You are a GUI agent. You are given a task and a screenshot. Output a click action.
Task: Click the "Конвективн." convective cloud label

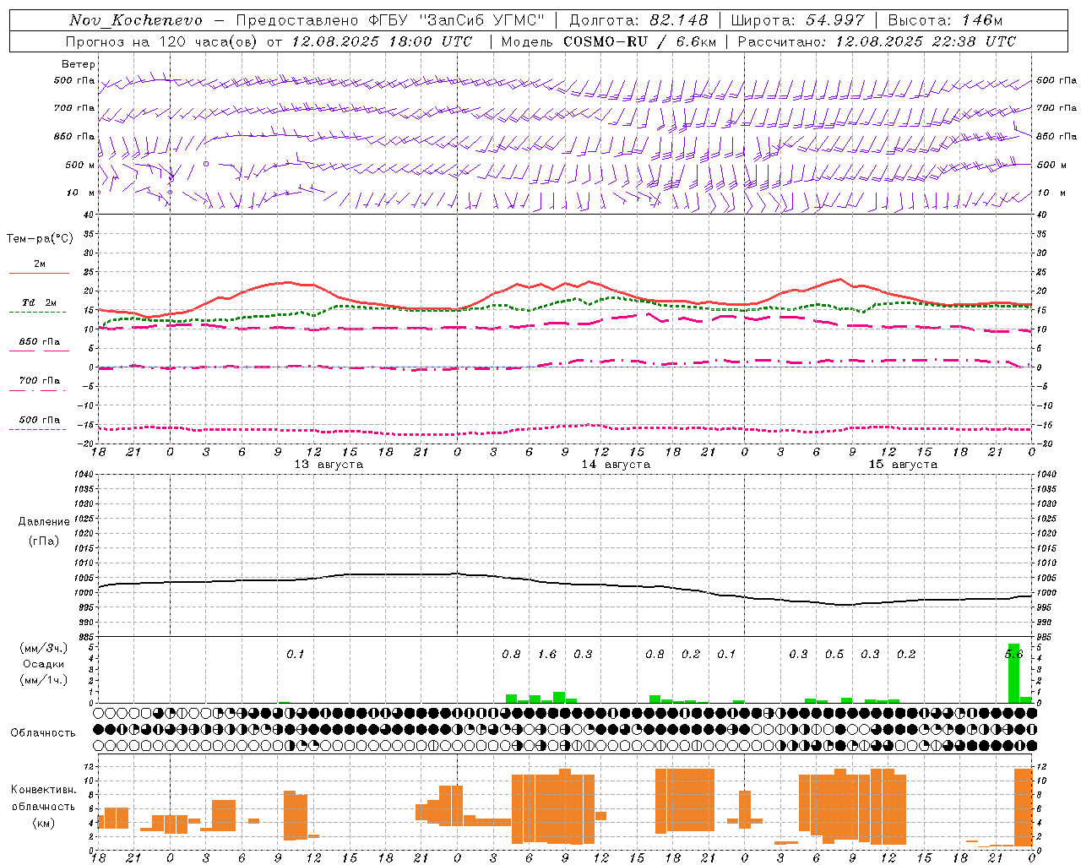tap(43, 790)
